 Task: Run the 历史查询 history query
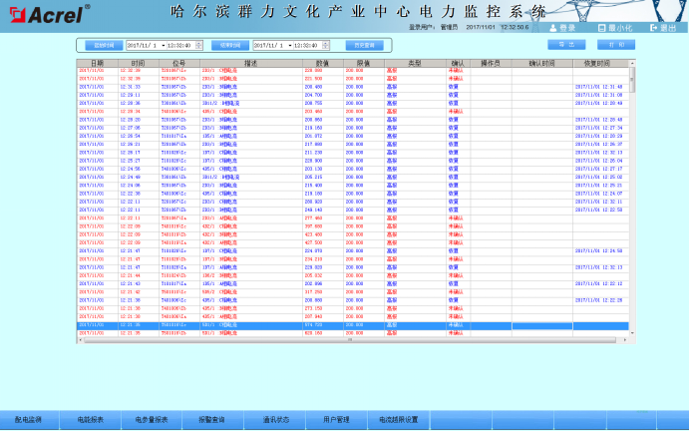364,45
